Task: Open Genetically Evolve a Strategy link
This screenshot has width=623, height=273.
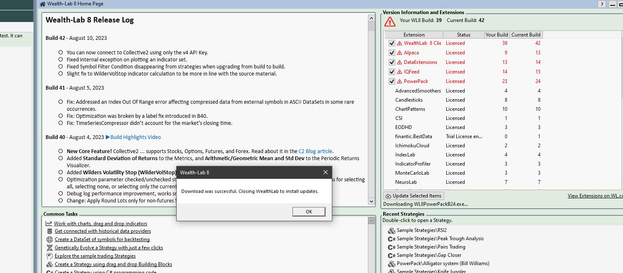Action: pos(109,248)
